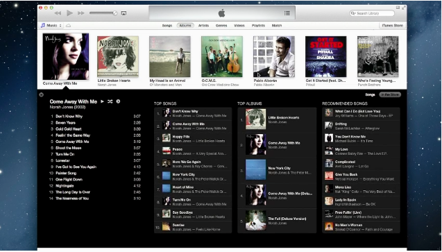Select Who's Feeling Young album cover
The height and width of the screenshot is (252, 442).
point(378,56)
